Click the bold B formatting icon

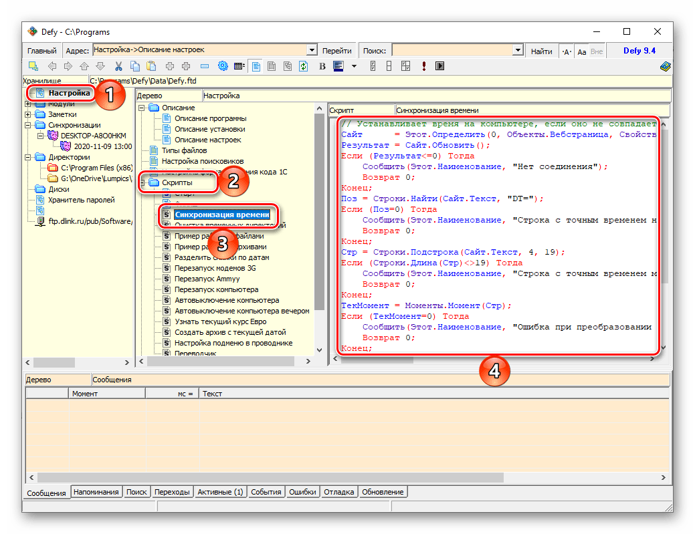pos(322,66)
